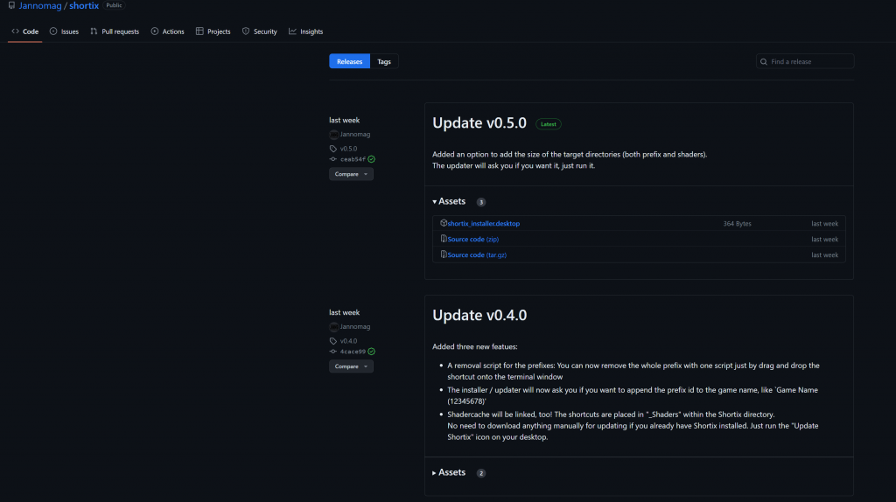The height and width of the screenshot is (502, 896).
Task: Download Source code (zip)
Action: point(472,240)
